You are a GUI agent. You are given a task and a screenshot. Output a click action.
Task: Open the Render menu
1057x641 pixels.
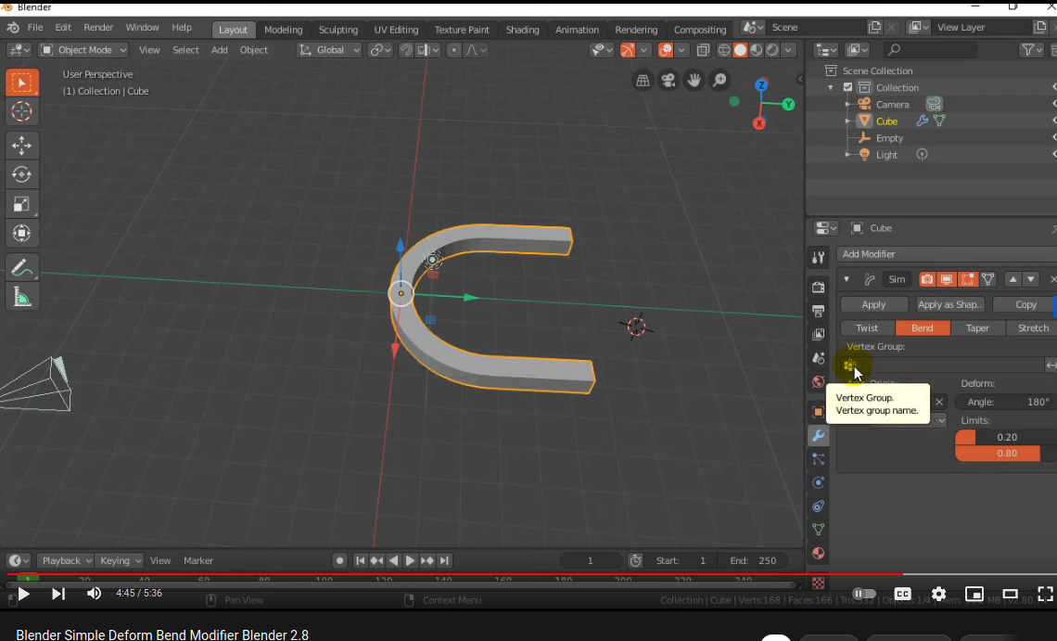point(98,28)
